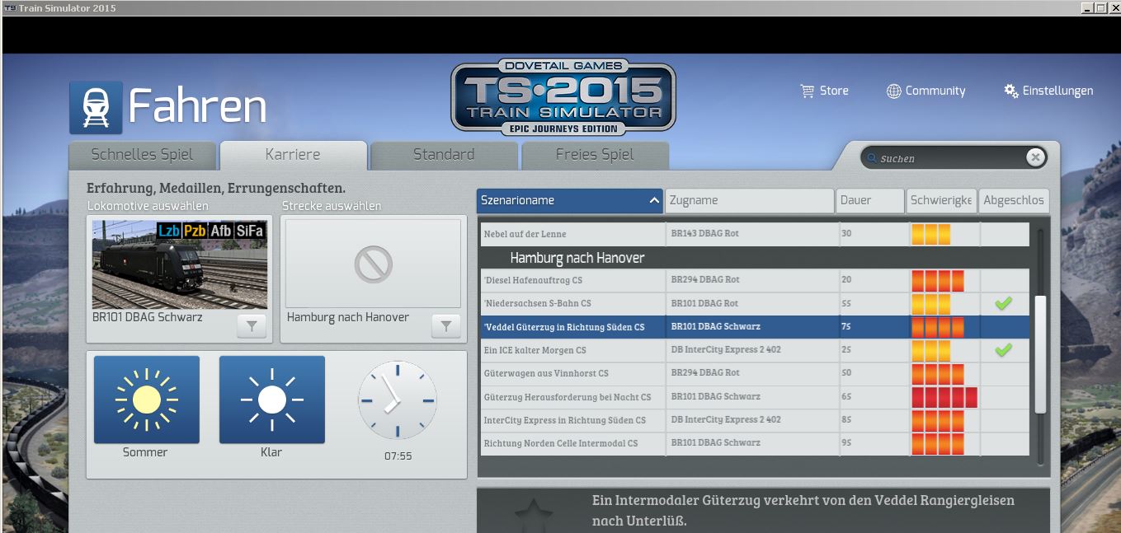Select the Sommer season sun icon
Screen dimensions: 1121x533
pyautogui.click(x=147, y=400)
